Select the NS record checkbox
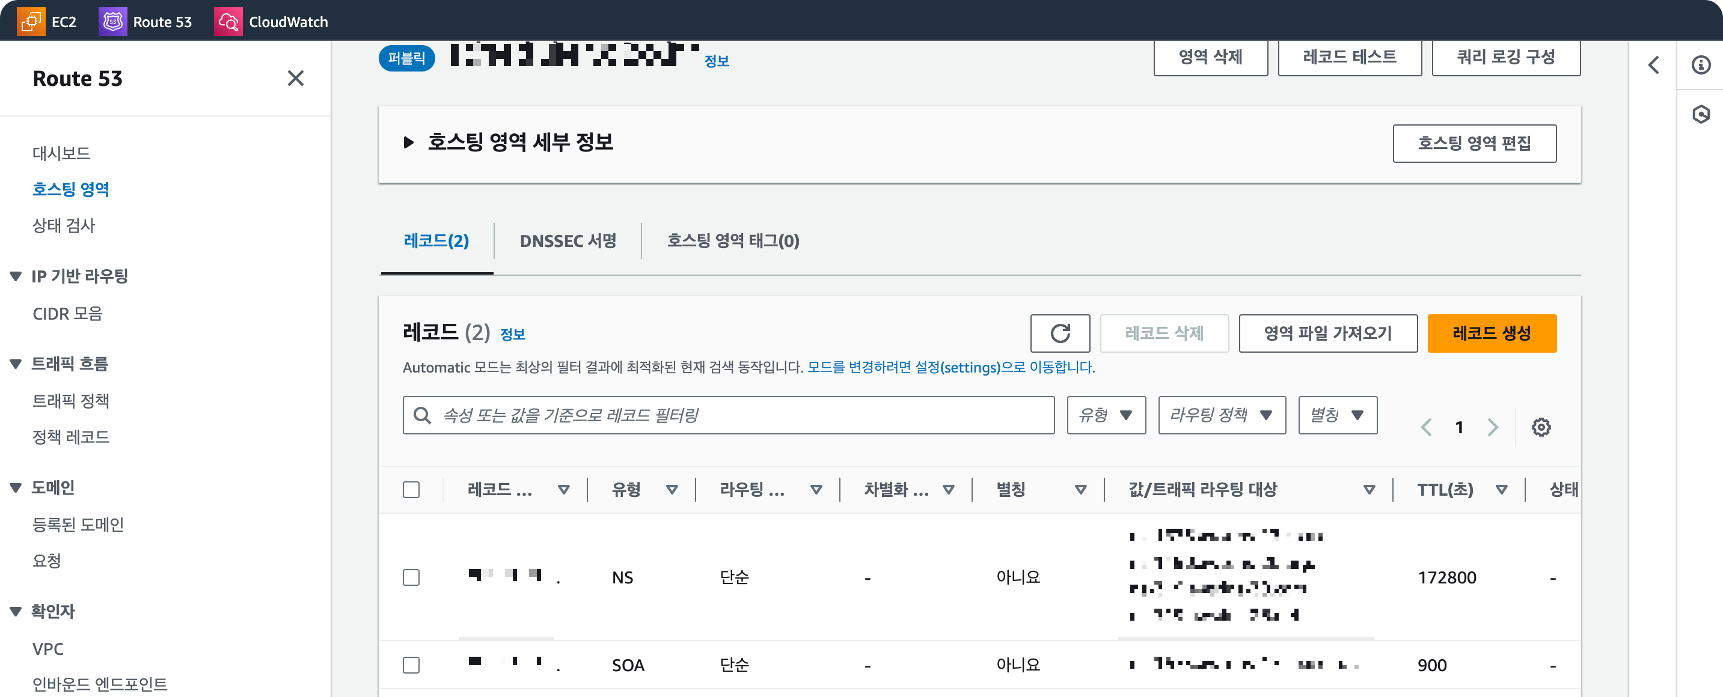The image size is (1723, 697). [411, 577]
